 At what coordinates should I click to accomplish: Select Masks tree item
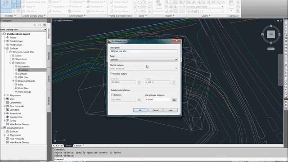tap(18, 56)
